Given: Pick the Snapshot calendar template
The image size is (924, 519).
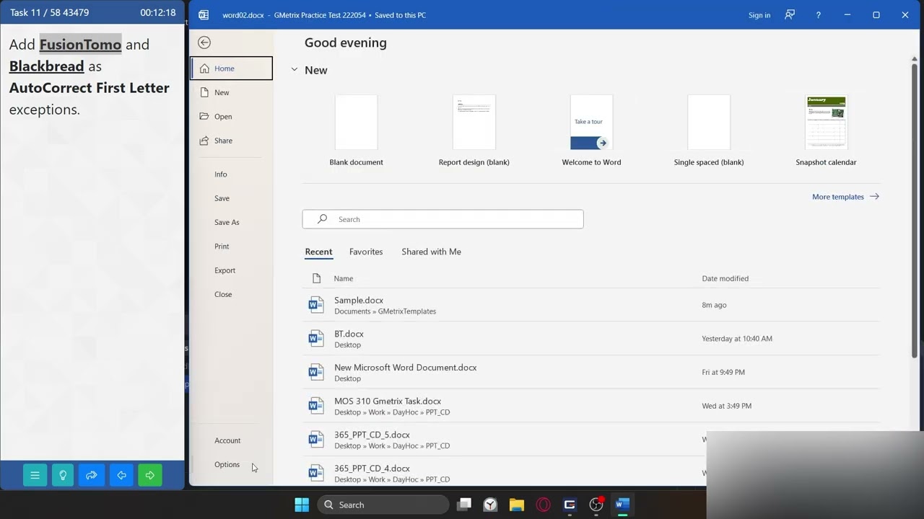Looking at the screenshot, I should 826,130.
